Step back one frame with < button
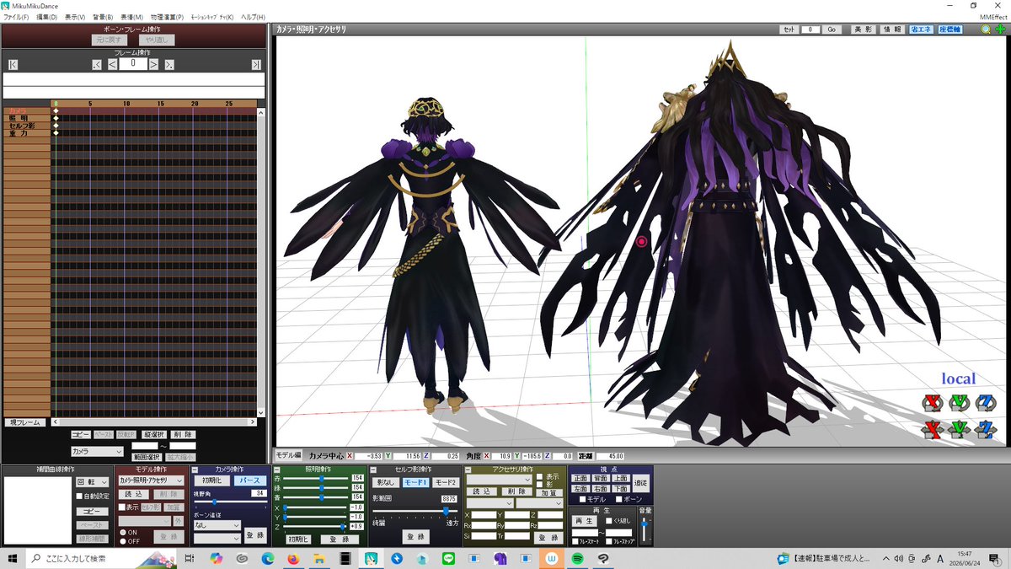Viewport: 1011px width, 569px height. click(112, 64)
